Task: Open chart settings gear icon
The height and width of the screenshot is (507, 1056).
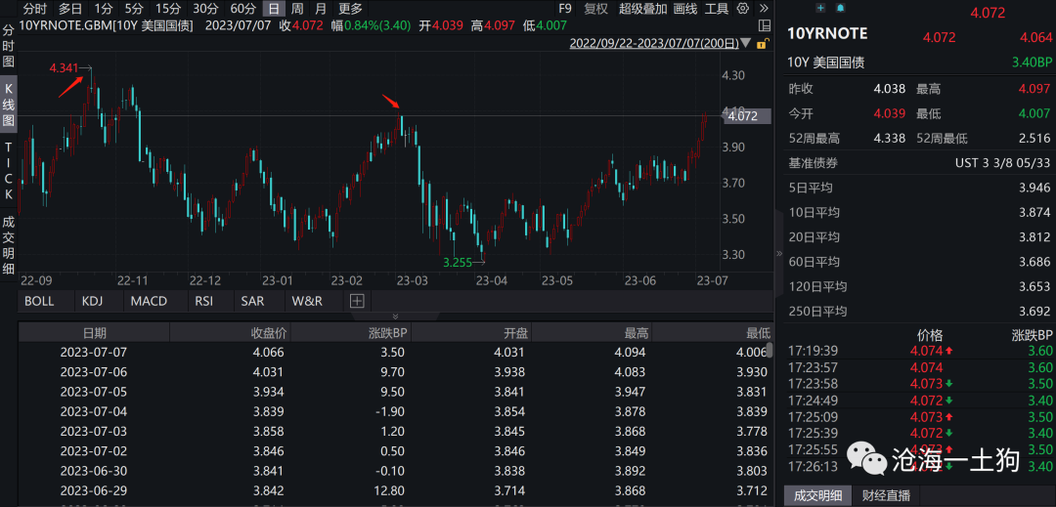Action: pos(742,9)
